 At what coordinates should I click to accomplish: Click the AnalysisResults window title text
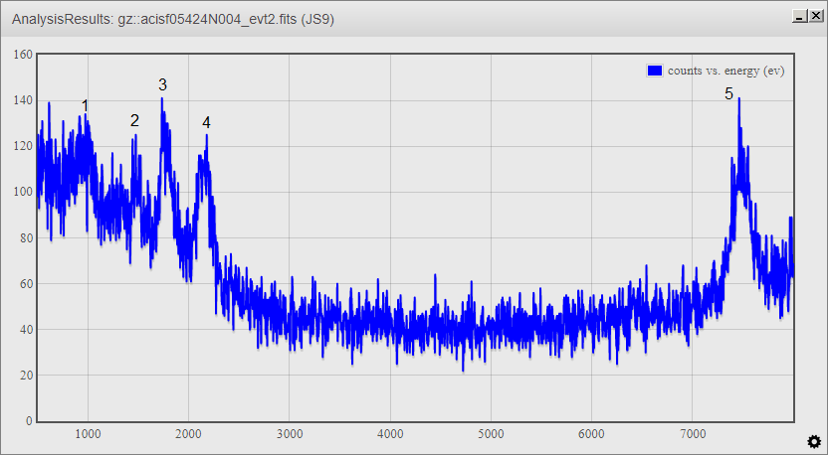click(x=175, y=19)
